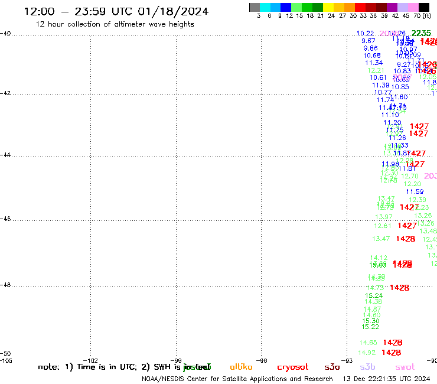The width and height of the screenshot is (437, 384).
Task: Click the gray legend color swatch
Action: pyautogui.click(x=255, y=7)
